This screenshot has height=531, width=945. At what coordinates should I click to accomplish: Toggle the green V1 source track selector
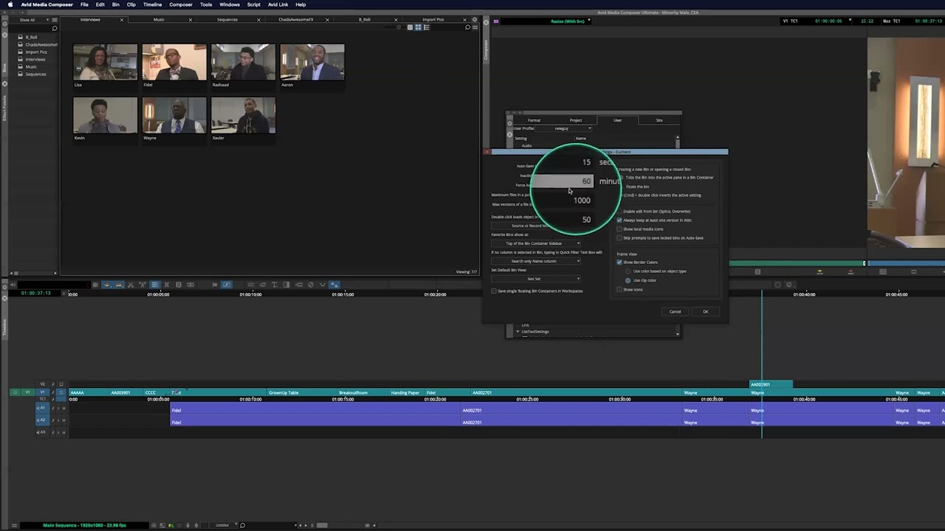coord(27,392)
